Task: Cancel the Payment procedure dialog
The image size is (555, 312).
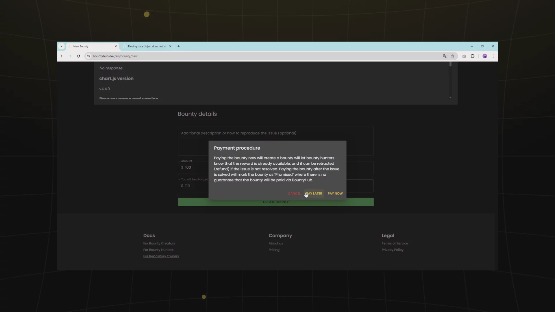Action: [x=294, y=194]
